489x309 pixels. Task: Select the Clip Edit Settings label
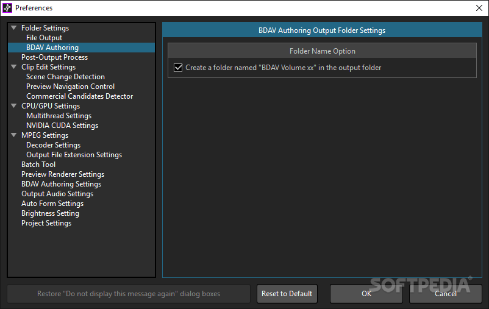(x=48, y=66)
